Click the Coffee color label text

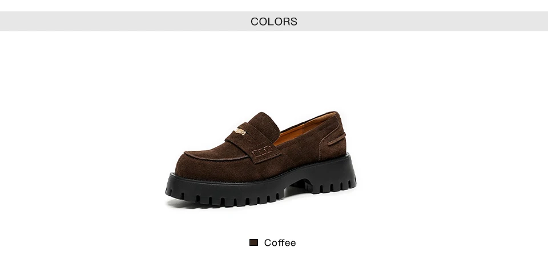click(x=280, y=243)
